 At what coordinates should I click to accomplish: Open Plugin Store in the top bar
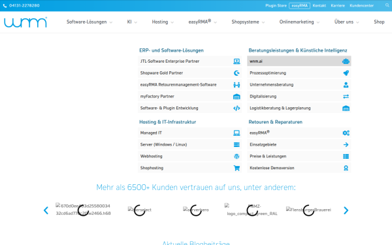(x=276, y=5)
